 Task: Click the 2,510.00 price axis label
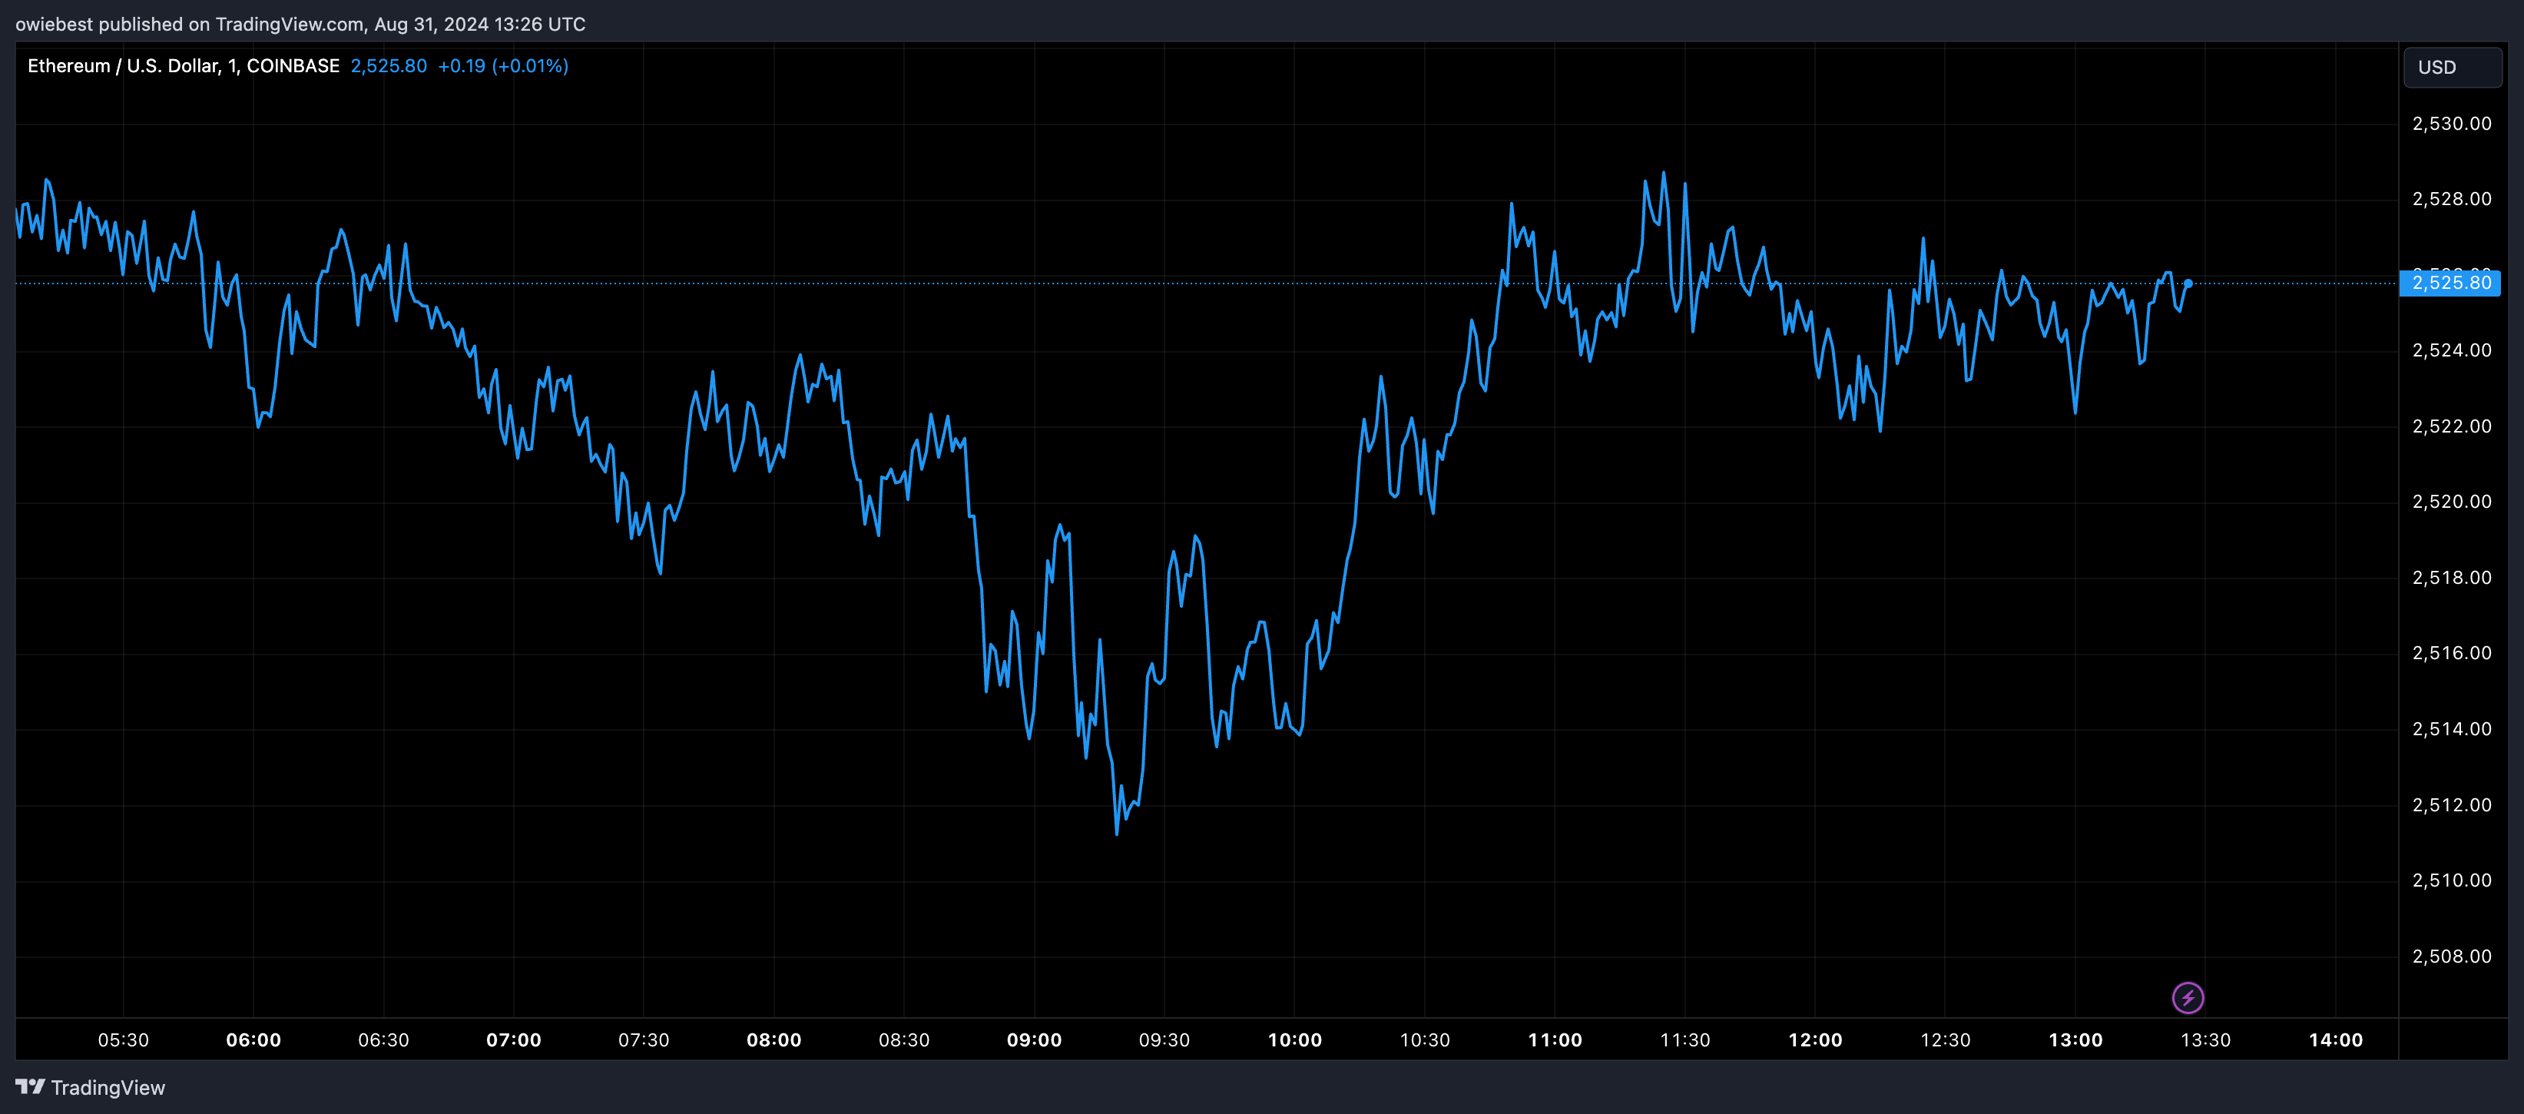click(2452, 880)
